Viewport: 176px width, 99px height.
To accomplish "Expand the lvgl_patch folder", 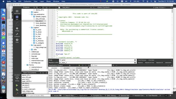I will 29,45.
